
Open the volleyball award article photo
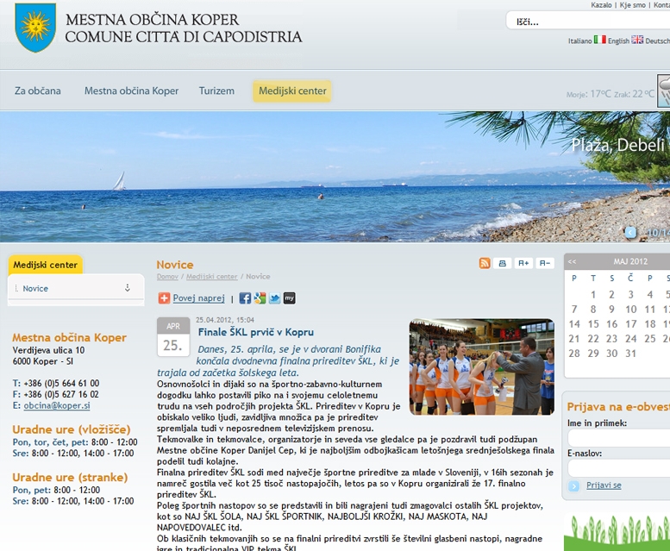point(481,366)
